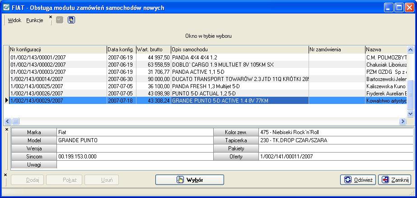Click the scroll down arrow of table
Image resolution: width=417 pixels, height=198 pixels.
410,113
